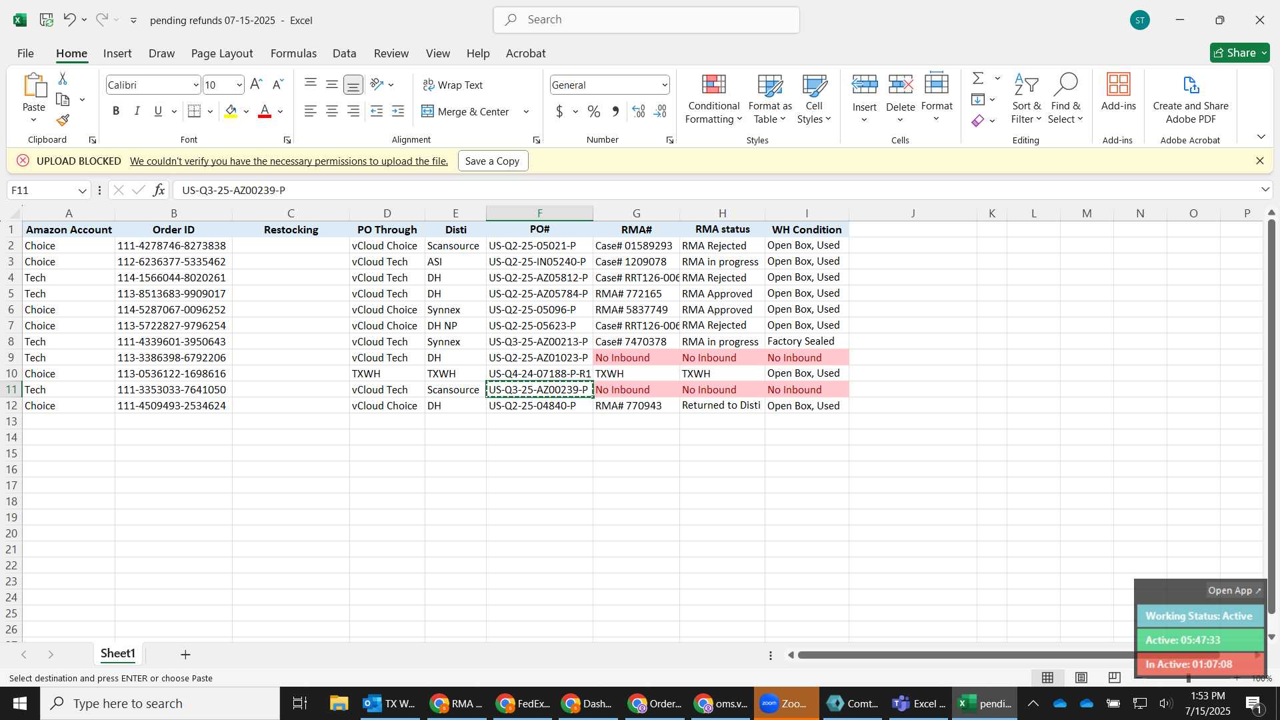Image resolution: width=1280 pixels, height=720 pixels.
Task: Apply accounting dollar format
Action: click(559, 111)
